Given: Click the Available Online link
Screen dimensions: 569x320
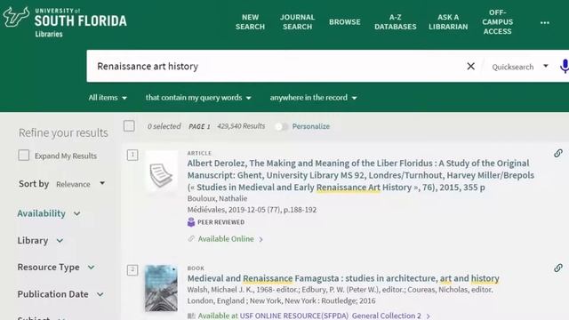Looking at the screenshot, I should coord(226,239).
